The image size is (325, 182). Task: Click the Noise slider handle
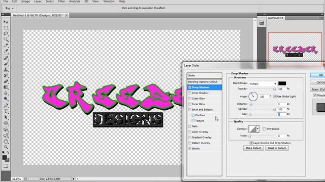click(x=249, y=136)
